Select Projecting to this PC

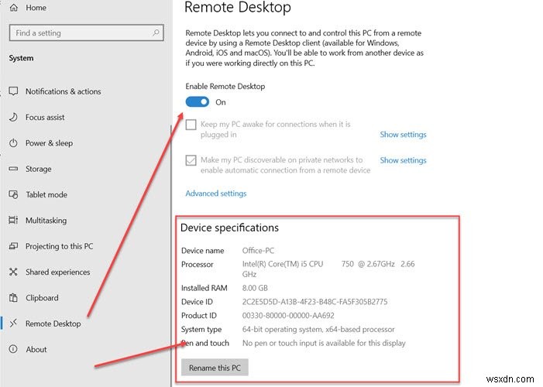pos(59,246)
